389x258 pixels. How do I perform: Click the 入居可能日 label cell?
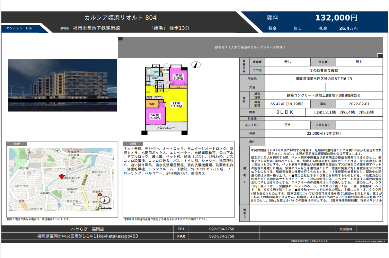coord(323,125)
